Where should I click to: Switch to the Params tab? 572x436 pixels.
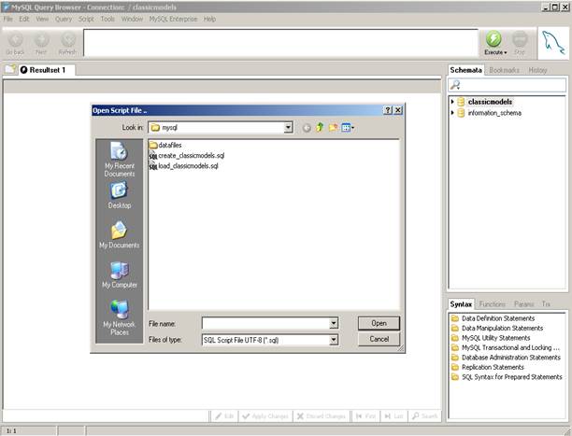coord(523,304)
